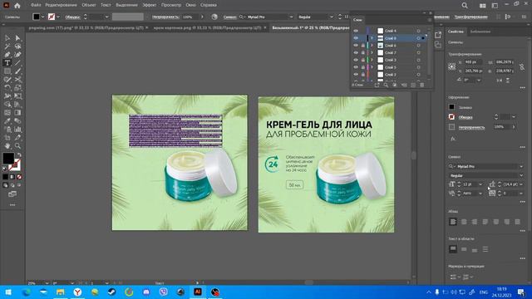Unlock layer Слой 7 lock icon
Viewport: 532px width, 299px height.
pos(362,53)
